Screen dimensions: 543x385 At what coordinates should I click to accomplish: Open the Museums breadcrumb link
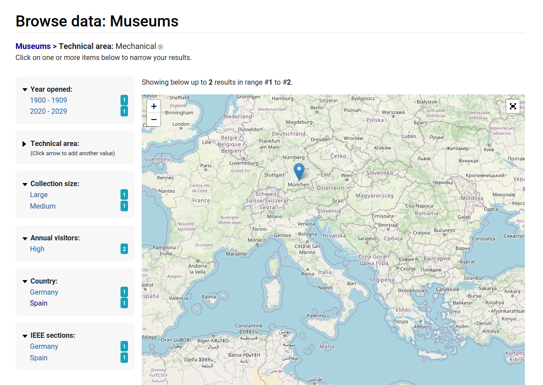[33, 46]
